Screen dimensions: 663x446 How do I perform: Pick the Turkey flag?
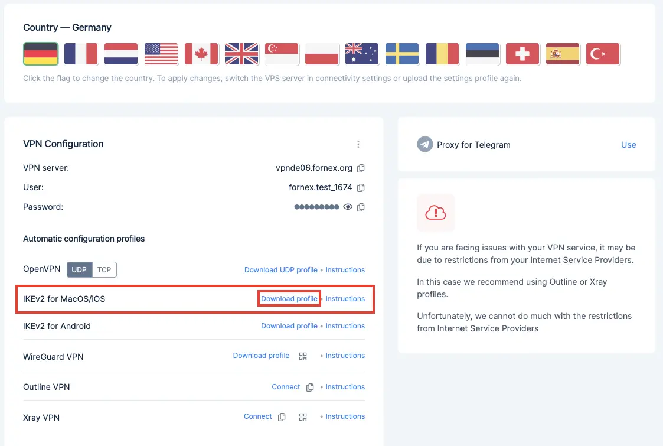pyautogui.click(x=603, y=54)
